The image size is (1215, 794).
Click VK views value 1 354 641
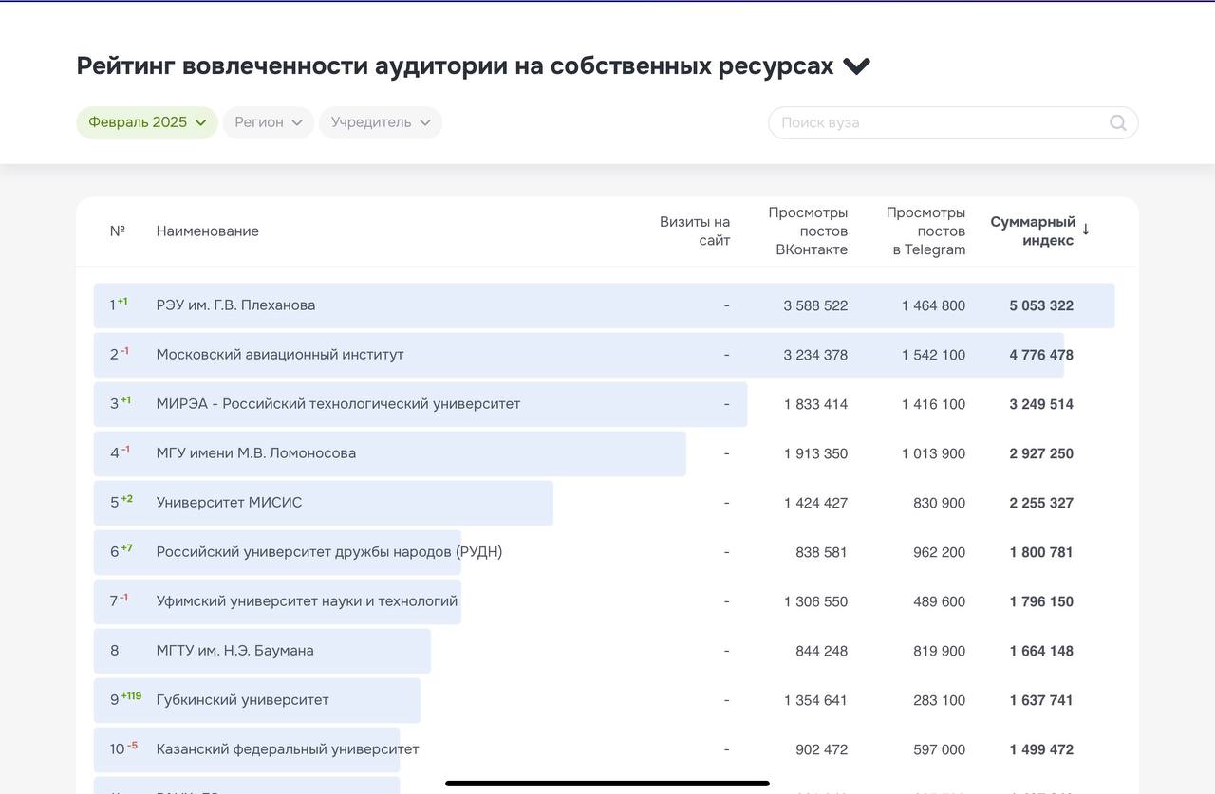coord(815,700)
